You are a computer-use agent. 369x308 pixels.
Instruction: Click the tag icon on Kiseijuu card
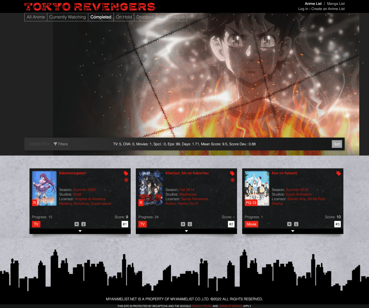pos(232,173)
